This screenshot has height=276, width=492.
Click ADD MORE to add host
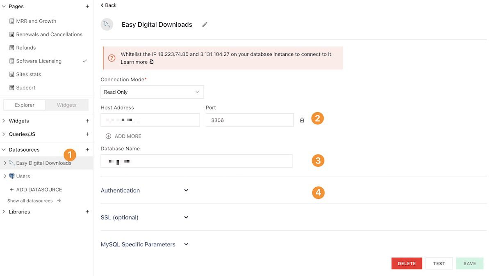point(123,136)
